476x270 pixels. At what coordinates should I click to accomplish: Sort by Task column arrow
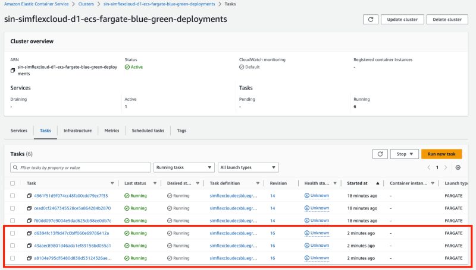[x=112, y=183]
